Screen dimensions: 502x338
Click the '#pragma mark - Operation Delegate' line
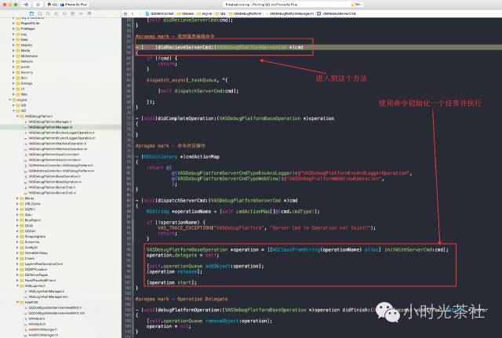pyautogui.click(x=181, y=299)
